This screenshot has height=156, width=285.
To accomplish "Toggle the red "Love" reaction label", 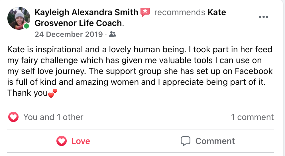I will 81,141.
